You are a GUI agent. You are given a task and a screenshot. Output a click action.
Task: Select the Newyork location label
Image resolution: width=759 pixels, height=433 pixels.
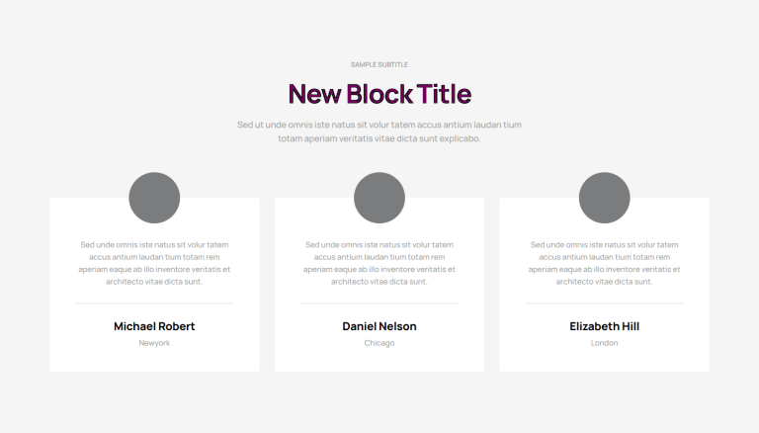154,343
